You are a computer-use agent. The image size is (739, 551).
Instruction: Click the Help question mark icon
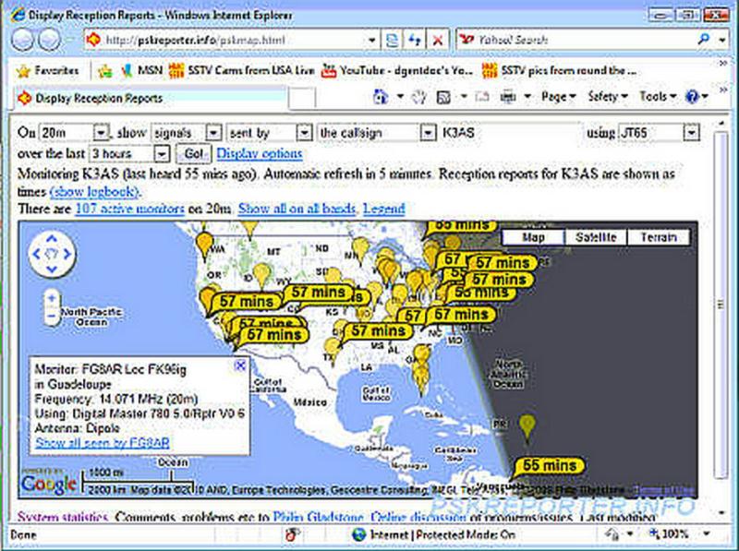[692, 97]
